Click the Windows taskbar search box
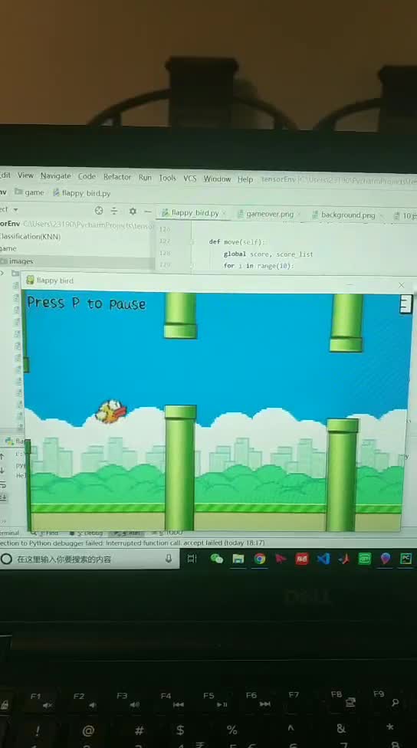The height and width of the screenshot is (748, 417). coord(90,559)
